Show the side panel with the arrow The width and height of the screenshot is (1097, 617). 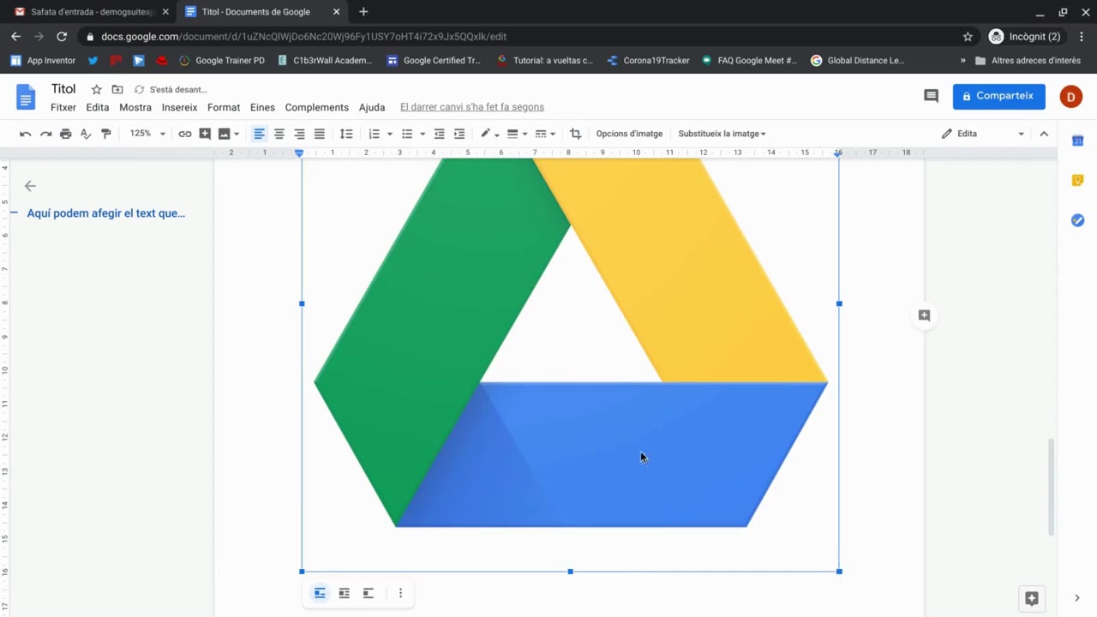(1077, 598)
